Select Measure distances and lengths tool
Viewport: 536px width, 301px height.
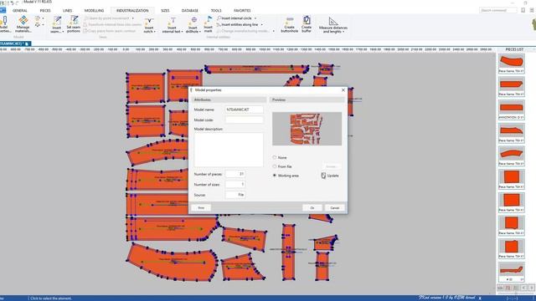[x=333, y=25]
